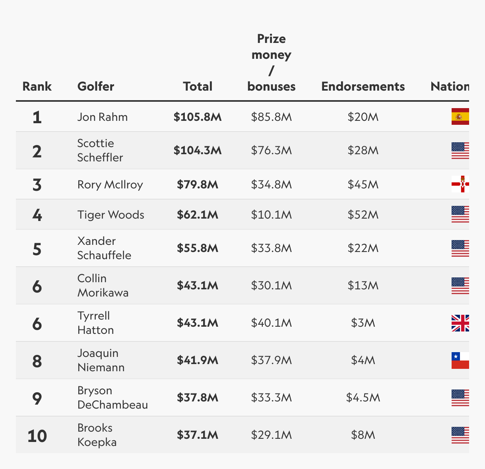Image resolution: width=485 pixels, height=469 pixels.
Task: Click the UK flag for Tyrrell Hatton
Action: 460,323
